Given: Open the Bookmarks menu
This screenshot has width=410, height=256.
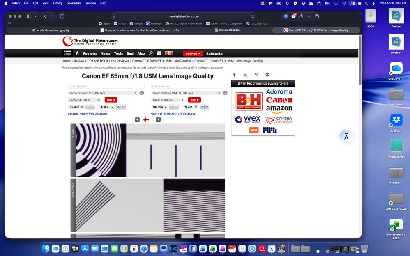Looking at the screenshot, I should coord(74,3).
